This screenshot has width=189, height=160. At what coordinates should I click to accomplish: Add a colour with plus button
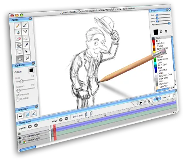point(161,32)
